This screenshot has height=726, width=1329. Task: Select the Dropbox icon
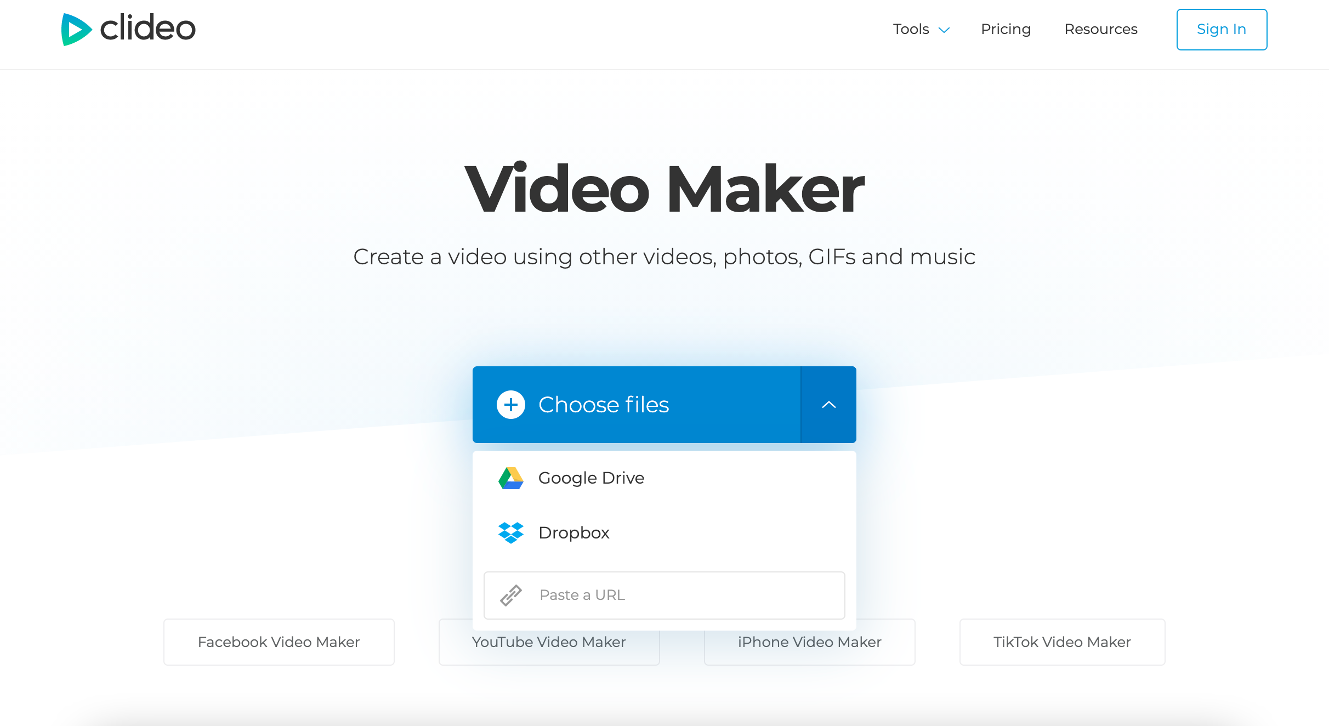pos(511,532)
